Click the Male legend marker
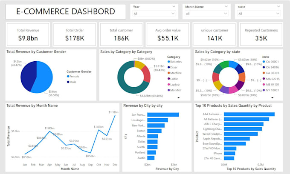 click(68, 82)
